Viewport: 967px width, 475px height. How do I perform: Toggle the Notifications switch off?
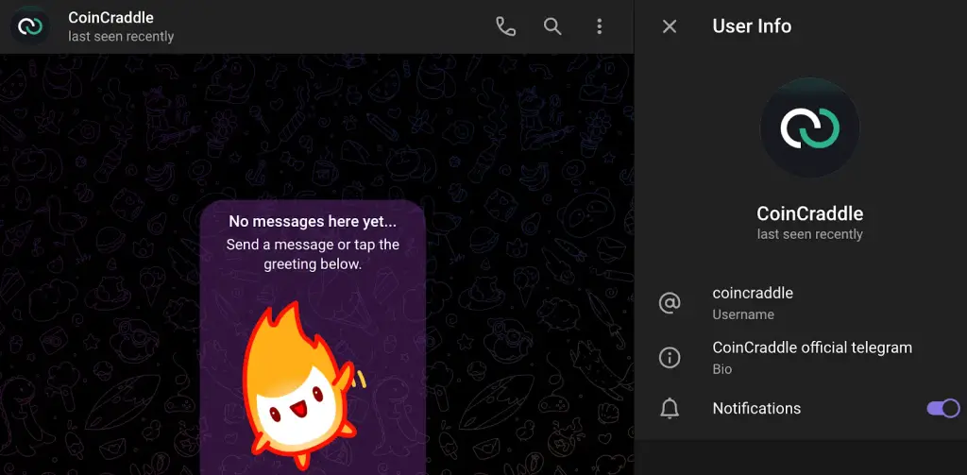click(943, 408)
